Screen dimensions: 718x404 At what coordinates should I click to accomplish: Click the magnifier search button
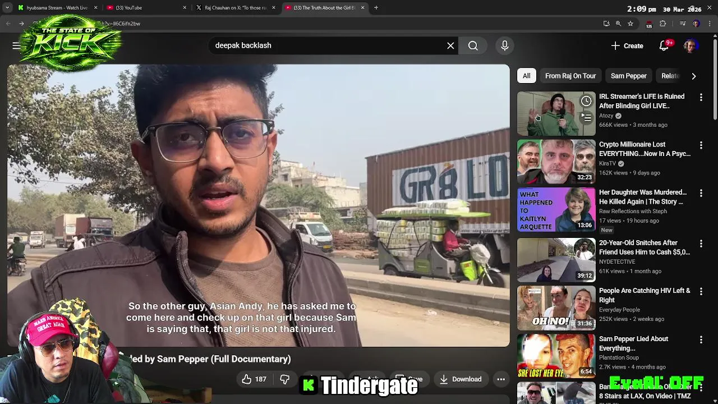[473, 45]
